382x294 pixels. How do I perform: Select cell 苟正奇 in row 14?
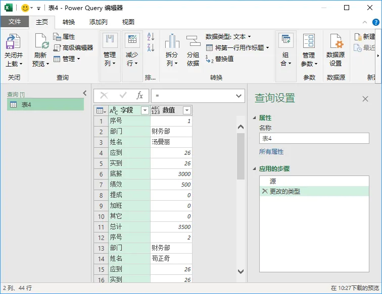click(171, 259)
